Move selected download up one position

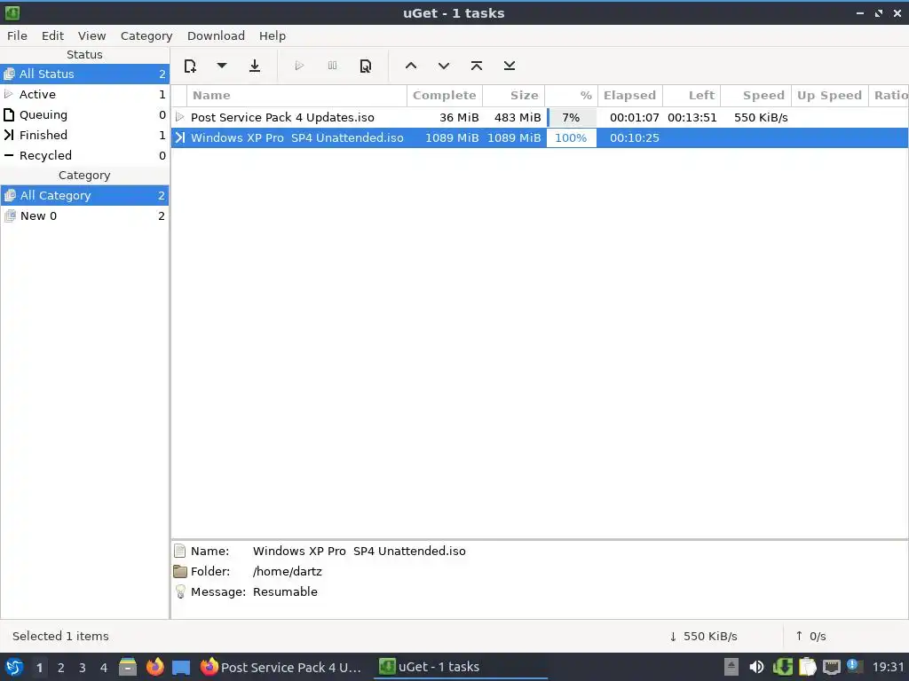point(411,66)
